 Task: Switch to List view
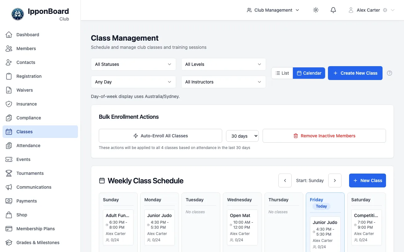(x=282, y=73)
